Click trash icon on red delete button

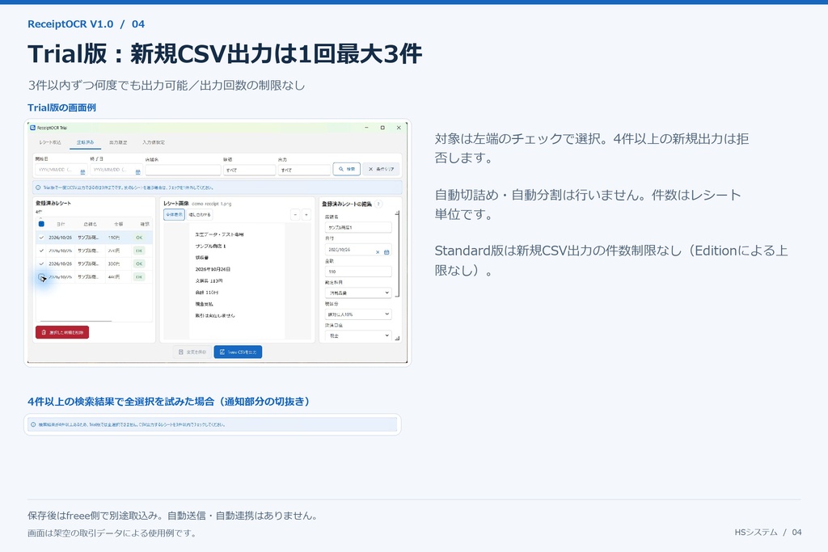tap(44, 332)
